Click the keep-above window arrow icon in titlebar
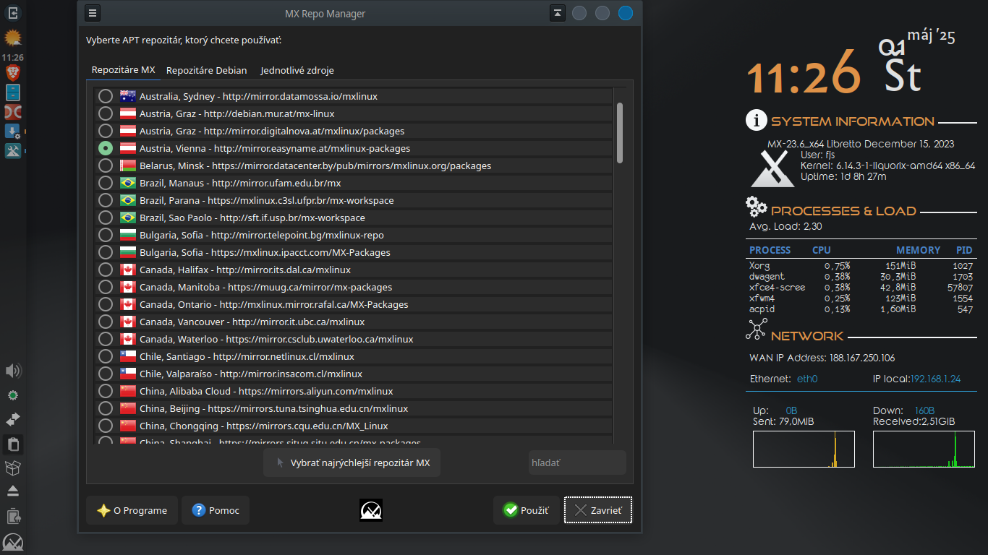The width and height of the screenshot is (988, 555). coord(558,13)
